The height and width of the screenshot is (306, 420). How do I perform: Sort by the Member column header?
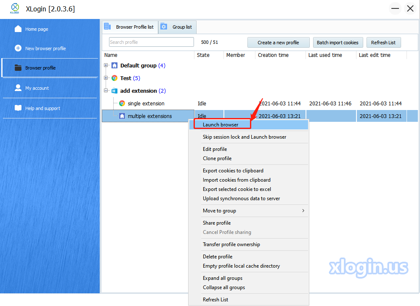coord(239,55)
